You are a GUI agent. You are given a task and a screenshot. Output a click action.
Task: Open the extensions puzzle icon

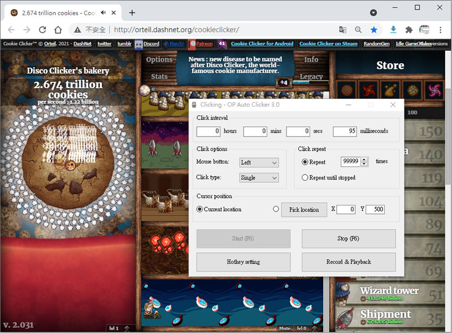click(x=408, y=30)
